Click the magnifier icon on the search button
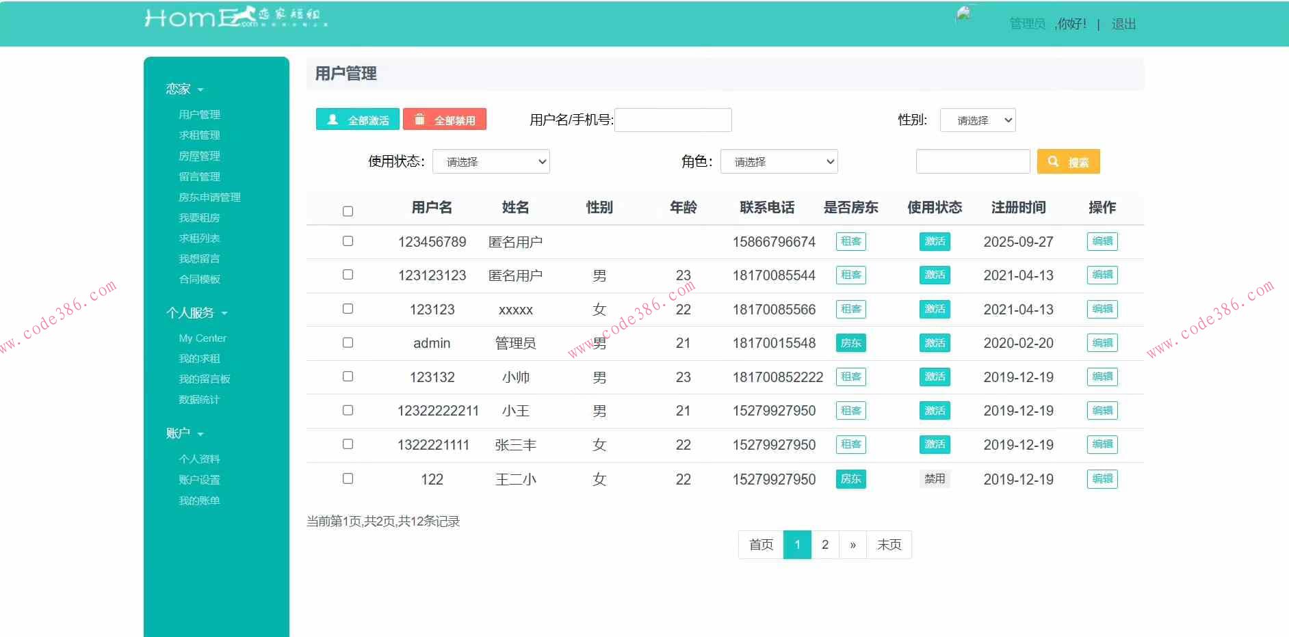The width and height of the screenshot is (1289, 637). (x=1054, y=161)
